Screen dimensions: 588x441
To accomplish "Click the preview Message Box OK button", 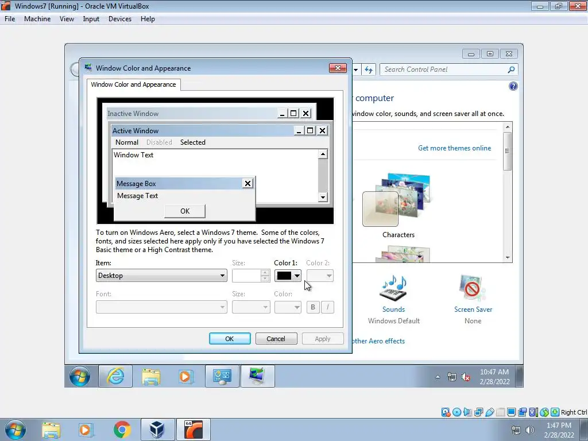I will (185, 211).
